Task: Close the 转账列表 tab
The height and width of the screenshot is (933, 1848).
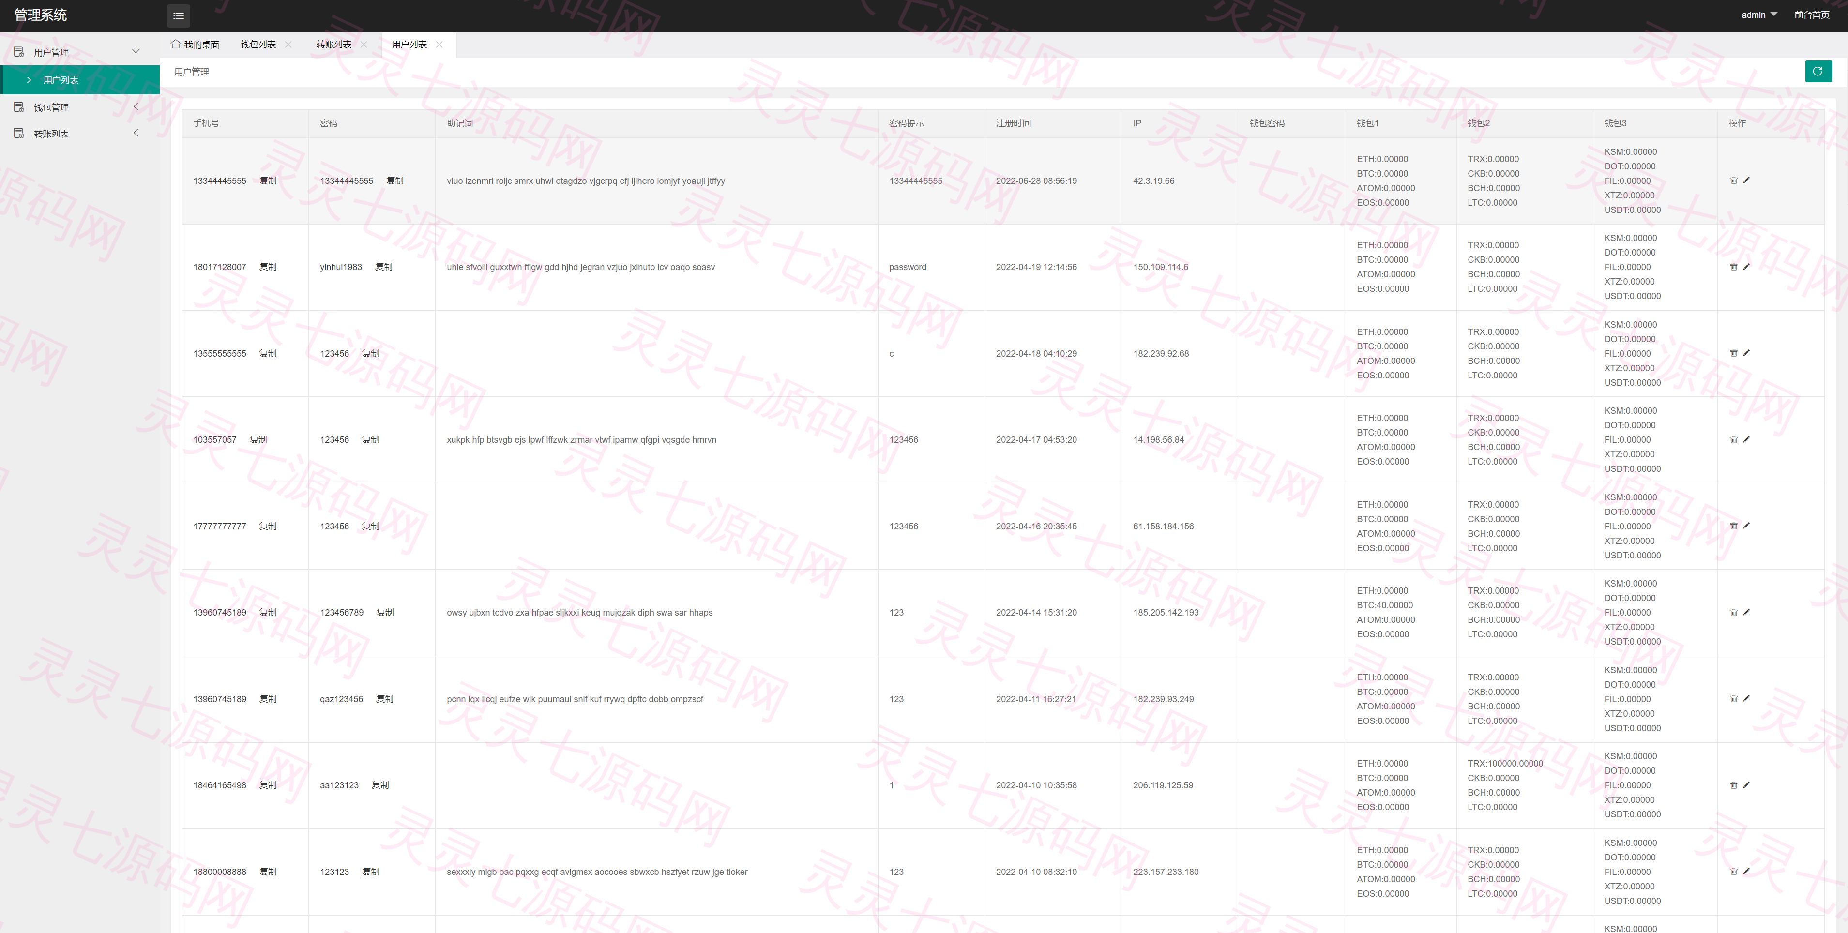Action: coord(364,45)
